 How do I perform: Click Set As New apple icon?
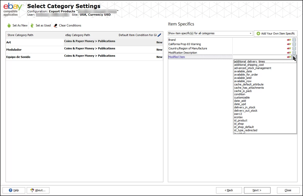coord(9,25)
